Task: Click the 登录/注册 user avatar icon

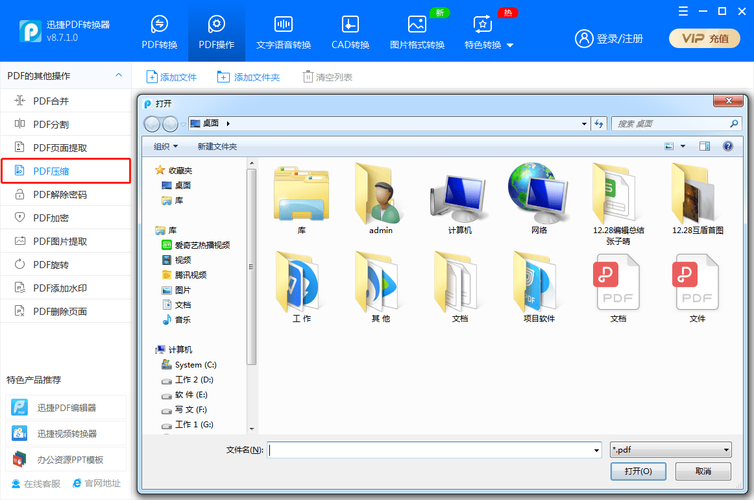Action: (x=584, y=38)
